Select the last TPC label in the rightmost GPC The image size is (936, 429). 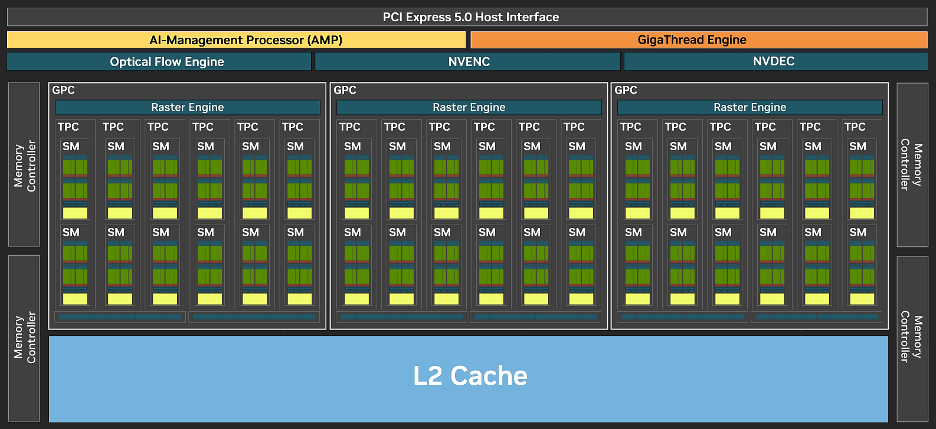[x=855, y=127]
